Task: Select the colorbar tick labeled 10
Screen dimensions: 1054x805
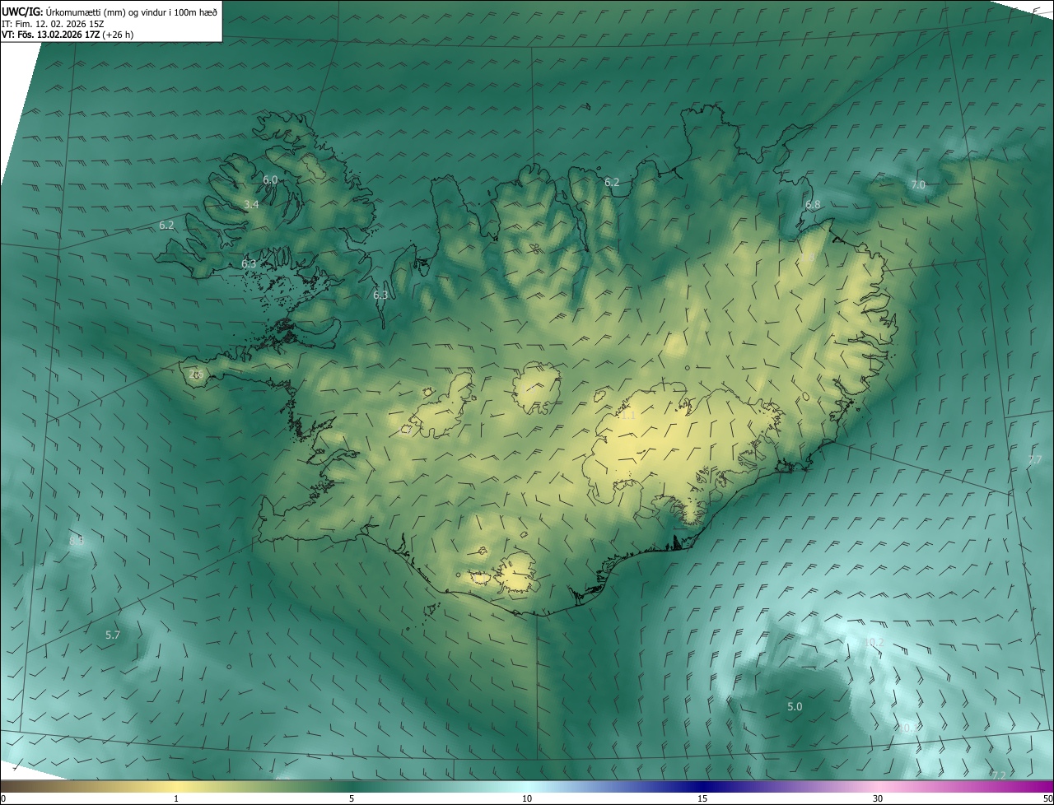Action: click(527, 798)
